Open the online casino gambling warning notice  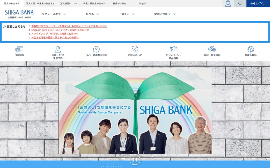pyautogui.click(x=55, y=34)
